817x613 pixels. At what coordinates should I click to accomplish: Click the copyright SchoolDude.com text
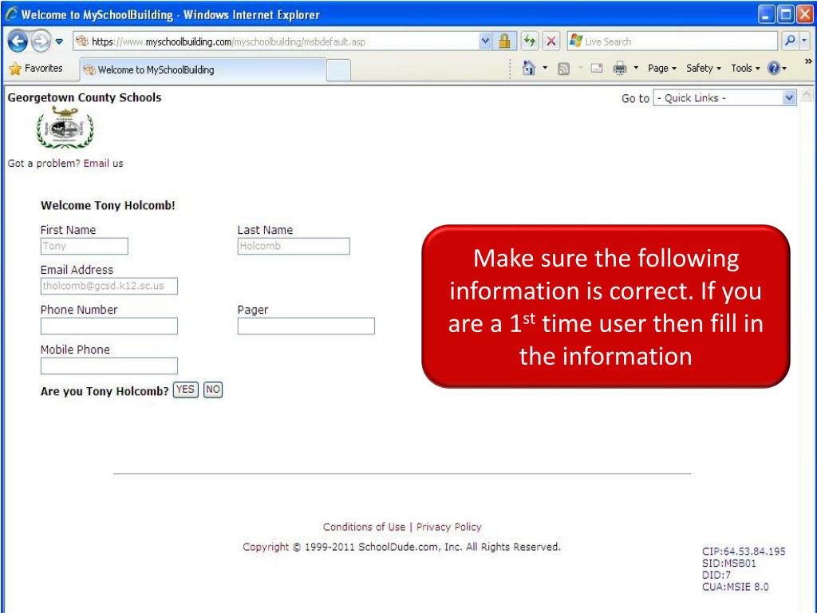tap(402, 547)
